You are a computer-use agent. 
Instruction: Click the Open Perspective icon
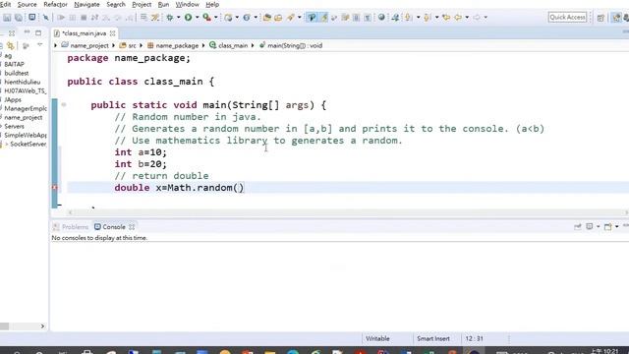(x=600, y=18)
